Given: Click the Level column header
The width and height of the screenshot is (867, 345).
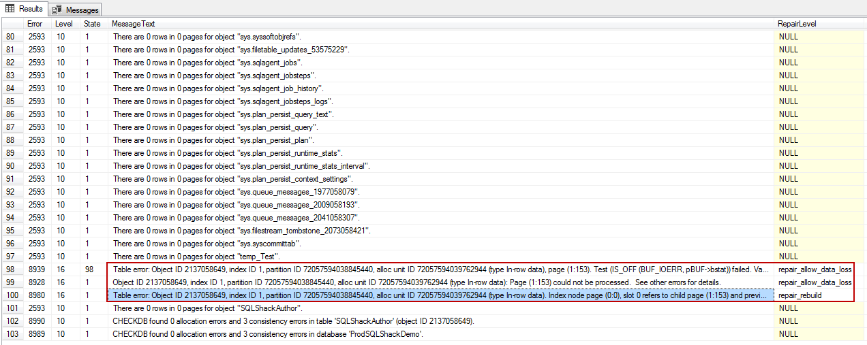Looking at the screenshot, I should click(x=64, y=24).
